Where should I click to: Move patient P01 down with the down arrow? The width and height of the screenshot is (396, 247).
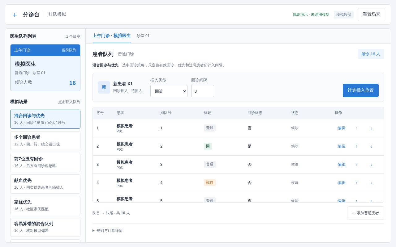click(x=371, y=128)
